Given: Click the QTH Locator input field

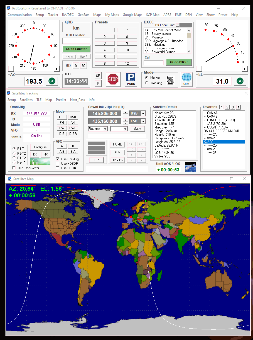Looking at the screenshot, I should pyautogui.click(x=76, y=41).
